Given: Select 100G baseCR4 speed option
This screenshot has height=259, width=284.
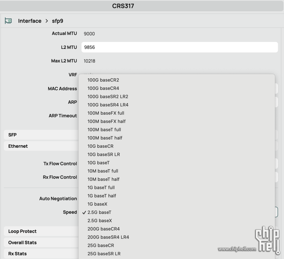Looking at the screenshot, I should 103,88.
